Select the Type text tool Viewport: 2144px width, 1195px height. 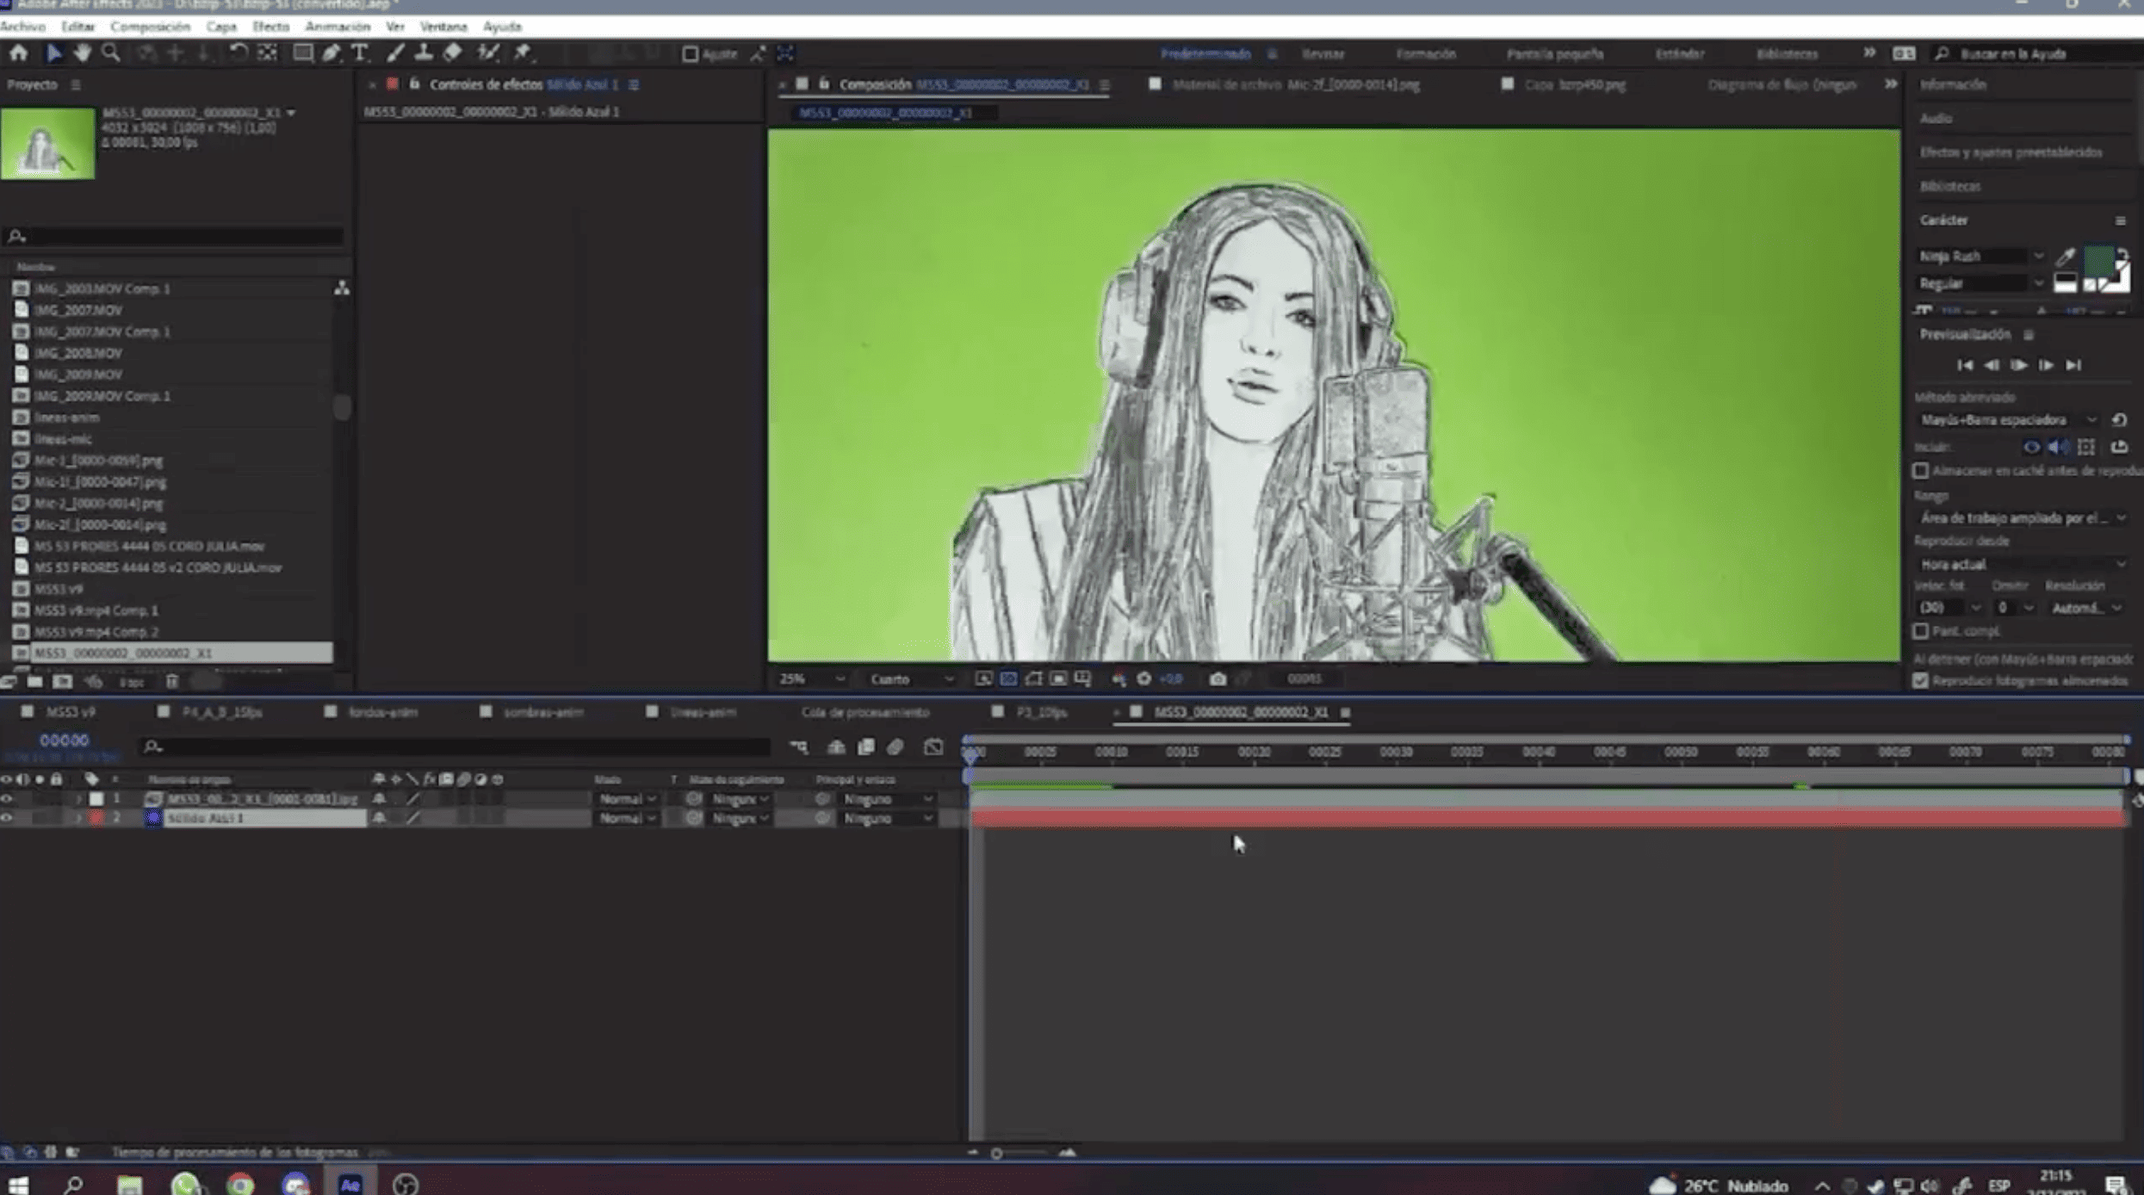point(360,53)
